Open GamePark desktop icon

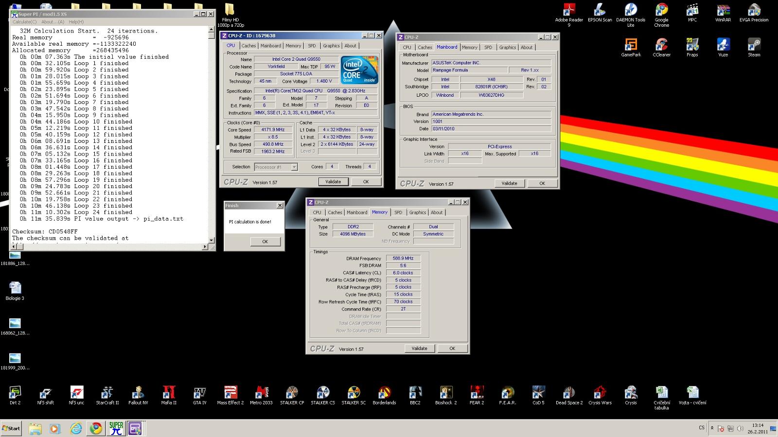(x=631, y=48)
